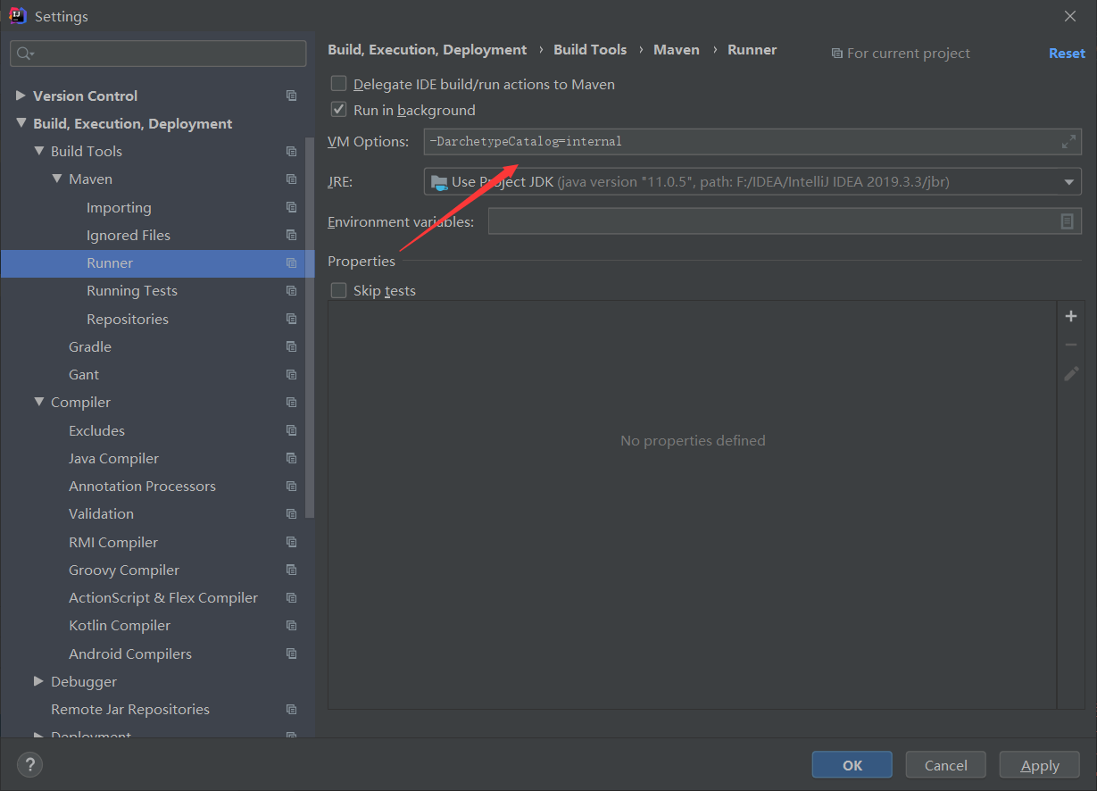Click the settings search magnifier icon
Image resolution: width=1097 pixels, height=791 pixels.
[24, 54]
